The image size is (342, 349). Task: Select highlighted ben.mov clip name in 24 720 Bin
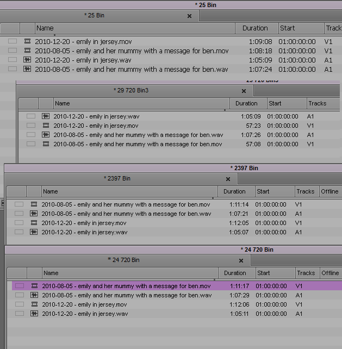click(126, 286)
